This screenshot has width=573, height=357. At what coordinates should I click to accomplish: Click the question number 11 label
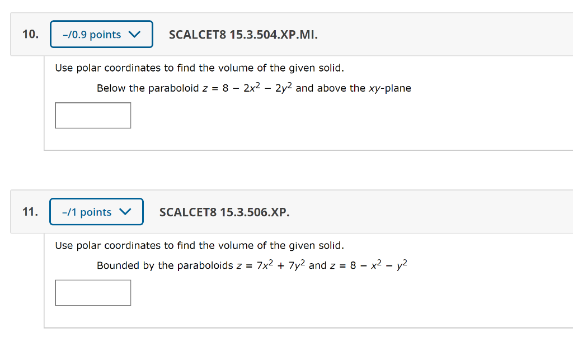(30, 212)
